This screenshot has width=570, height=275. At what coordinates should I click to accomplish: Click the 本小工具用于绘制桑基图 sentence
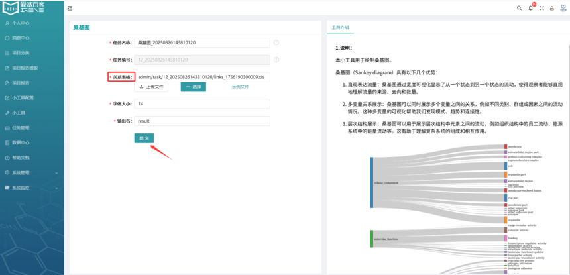pos(363,60)
